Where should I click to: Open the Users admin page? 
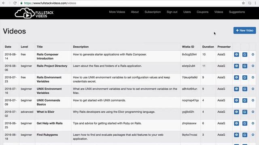pos(187,12)
